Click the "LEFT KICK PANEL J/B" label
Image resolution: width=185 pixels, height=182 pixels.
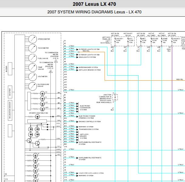tap(105, 40)
